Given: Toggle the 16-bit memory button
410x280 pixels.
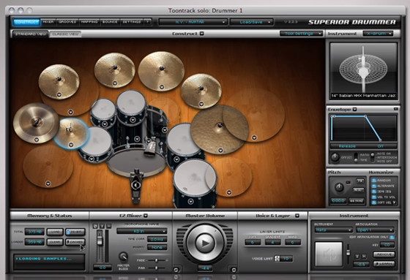Looking at the screenshot, I should coord(75,232).
